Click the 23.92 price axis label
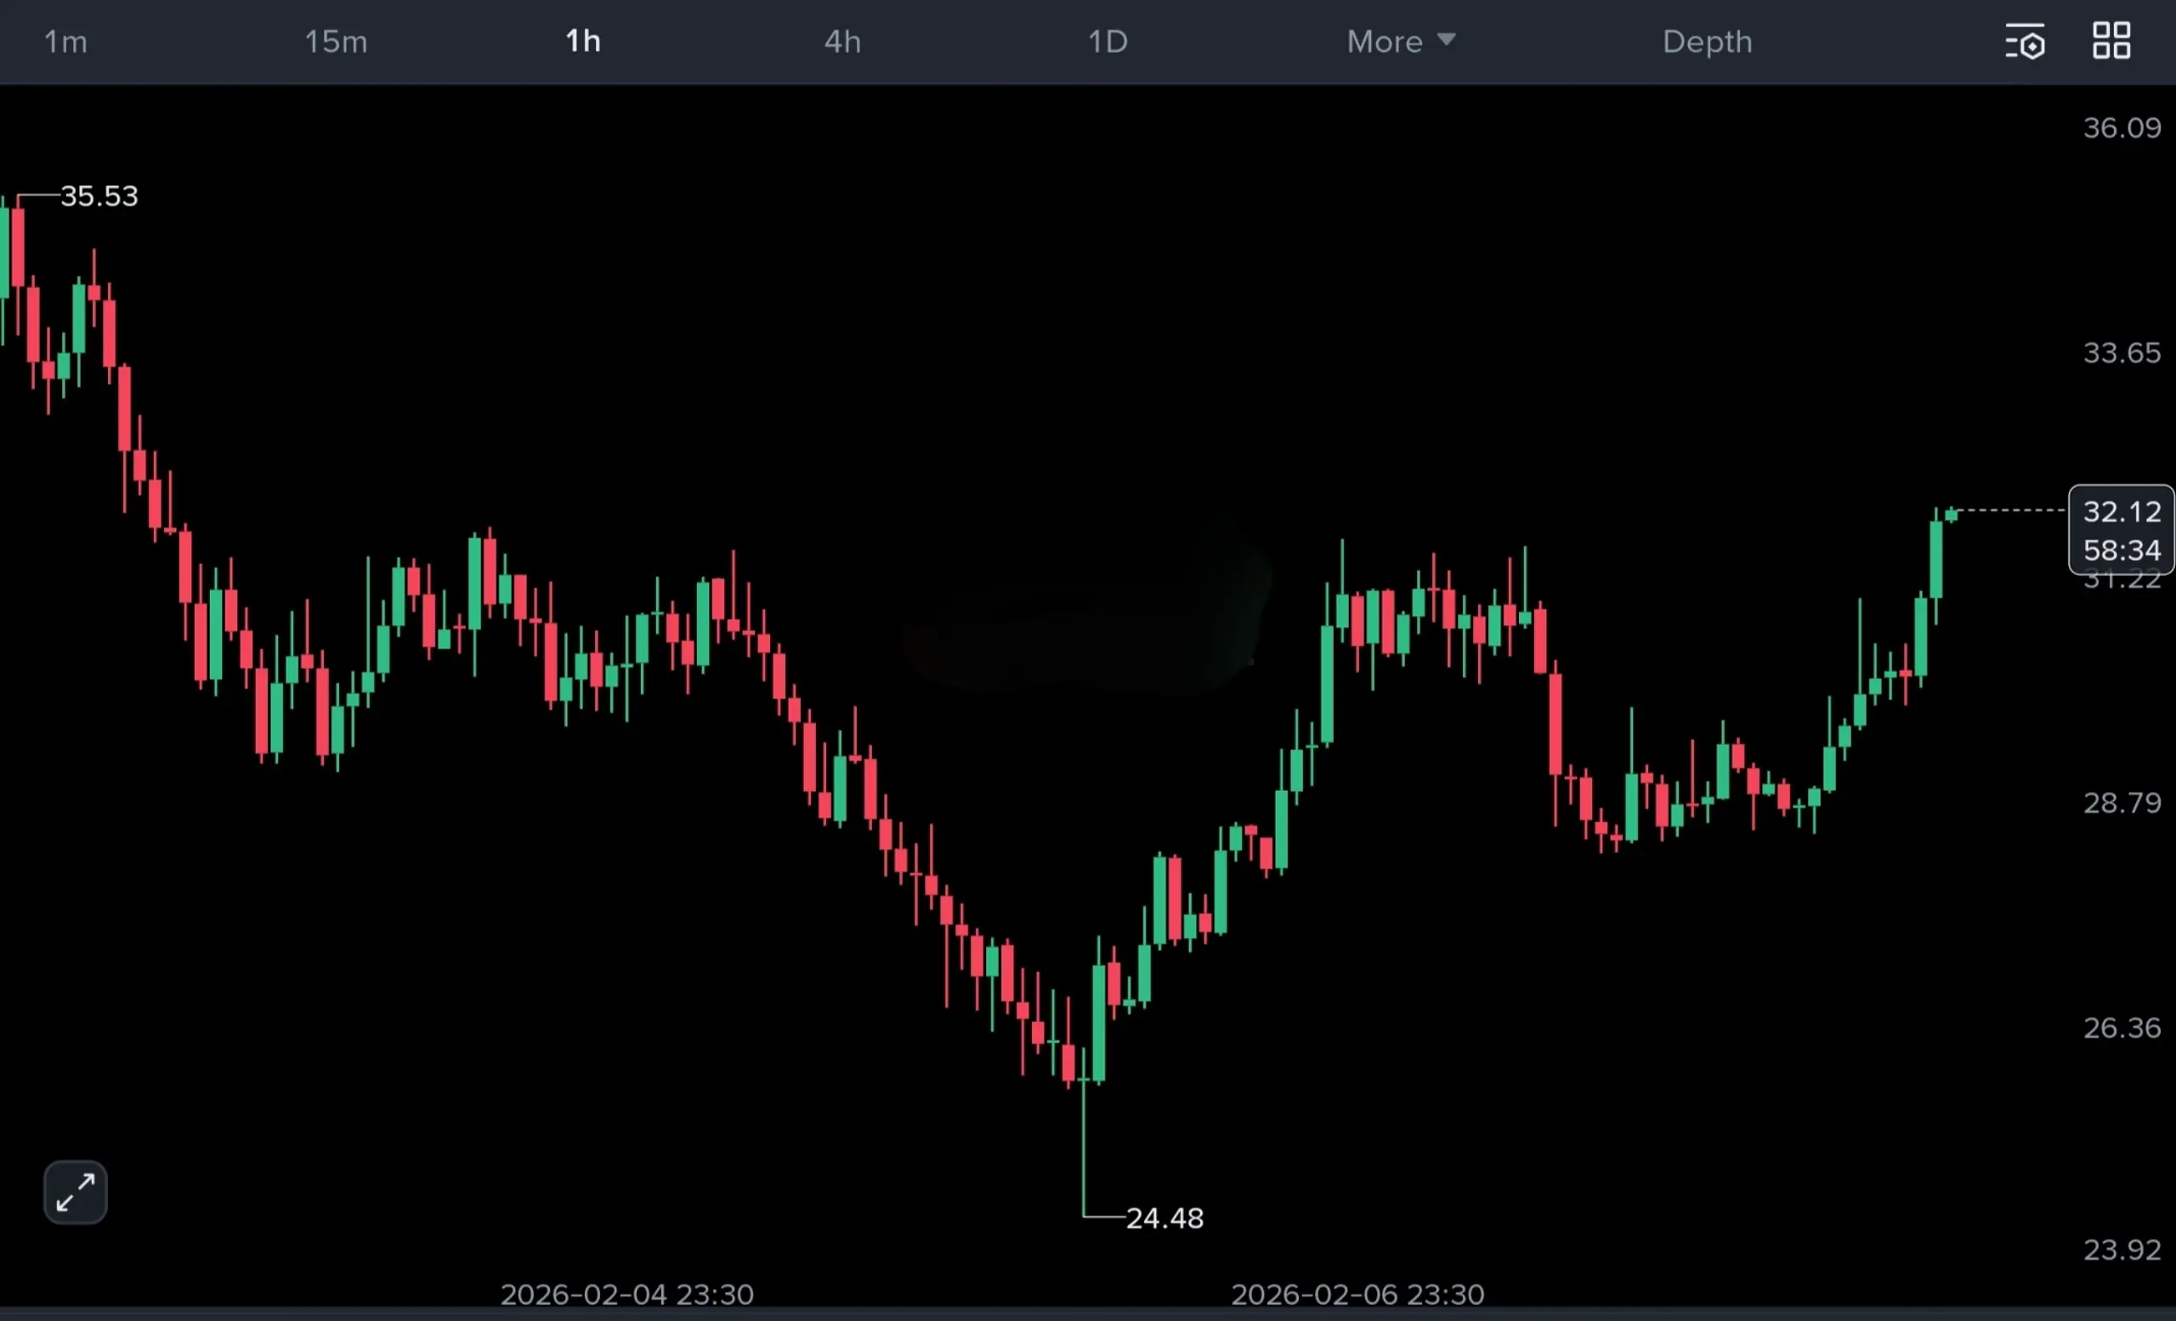The width and height of the screenshot is (2176, 1321). [x=2122, y=1250]
